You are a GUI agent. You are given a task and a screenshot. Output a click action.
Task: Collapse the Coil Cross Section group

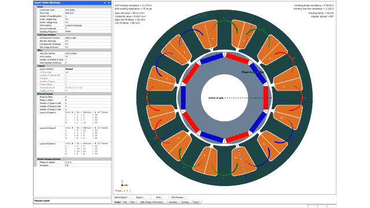pos(35,35)
